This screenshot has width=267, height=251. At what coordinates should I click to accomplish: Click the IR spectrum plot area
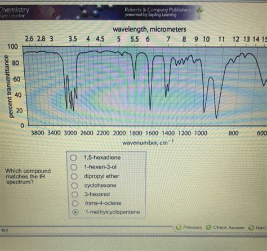click(145, 86)
